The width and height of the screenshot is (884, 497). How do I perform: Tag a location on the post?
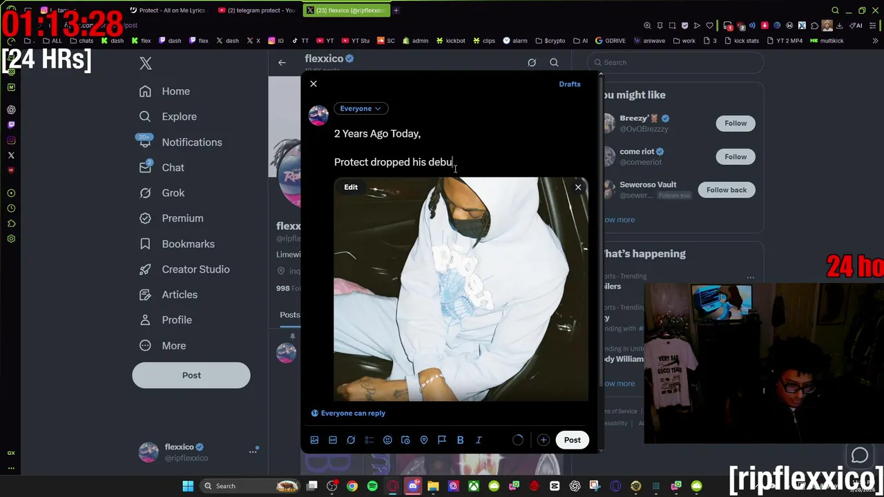[424, 440]
